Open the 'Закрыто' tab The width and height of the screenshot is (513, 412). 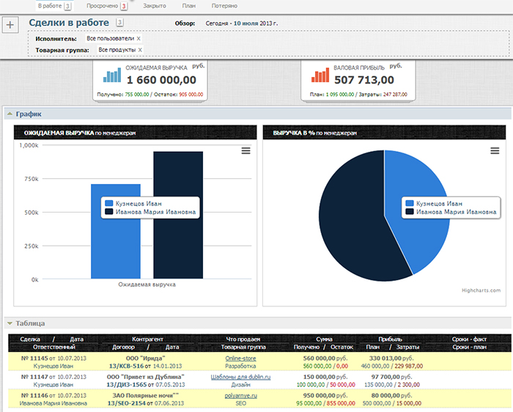(155, 6)
